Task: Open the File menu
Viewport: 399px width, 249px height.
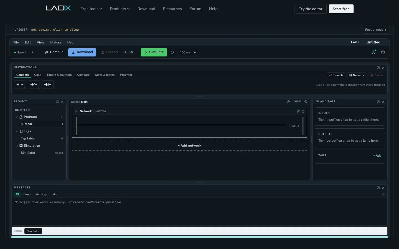Action: pyautogui.click(x=16, y=42)
